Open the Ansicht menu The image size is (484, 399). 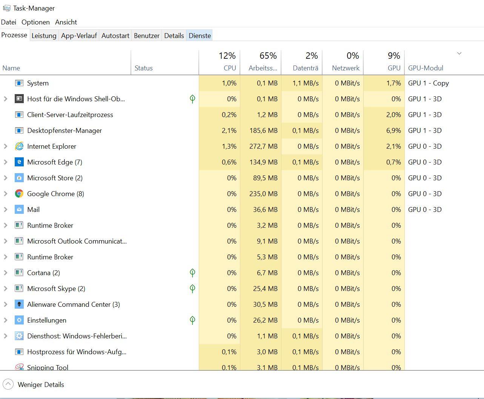pos(66,22)
